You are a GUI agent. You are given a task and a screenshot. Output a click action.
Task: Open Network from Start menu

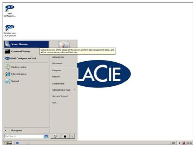56,77
